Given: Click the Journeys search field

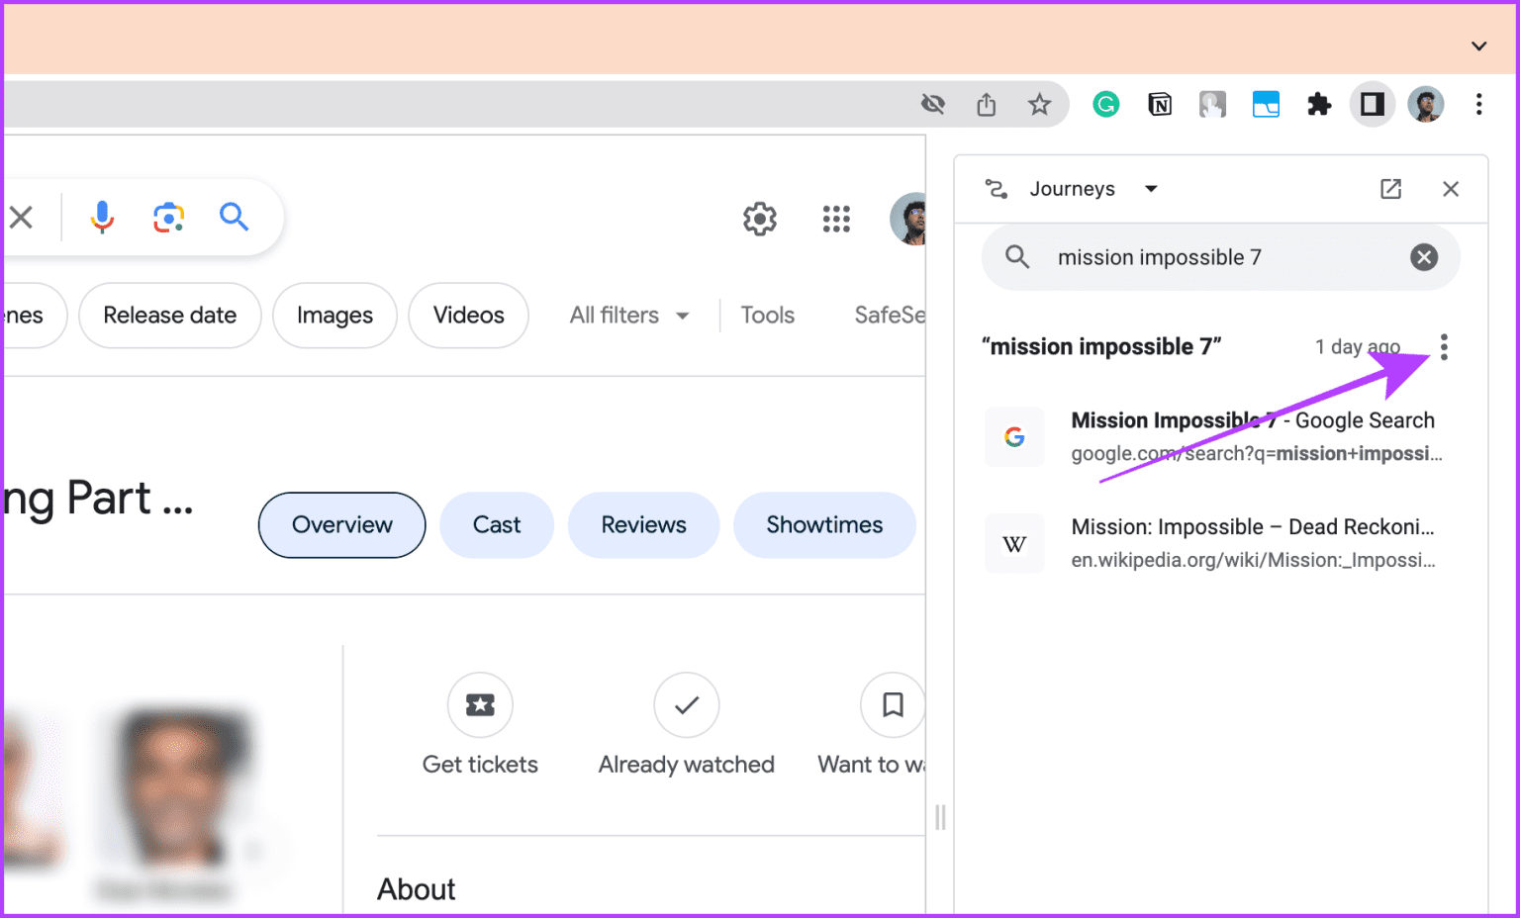Looking at the screenshot, I should [1221, 257].
